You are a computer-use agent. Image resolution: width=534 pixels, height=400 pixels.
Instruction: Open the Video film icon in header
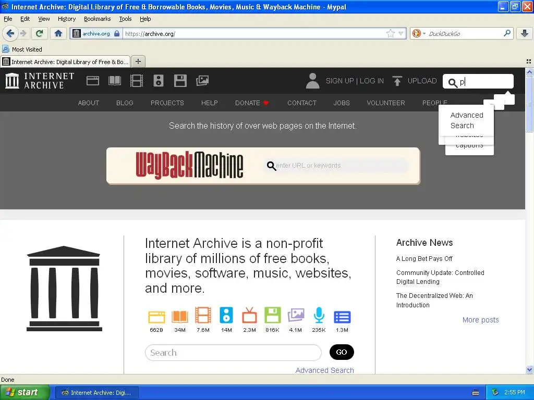(x=137, y=81)
